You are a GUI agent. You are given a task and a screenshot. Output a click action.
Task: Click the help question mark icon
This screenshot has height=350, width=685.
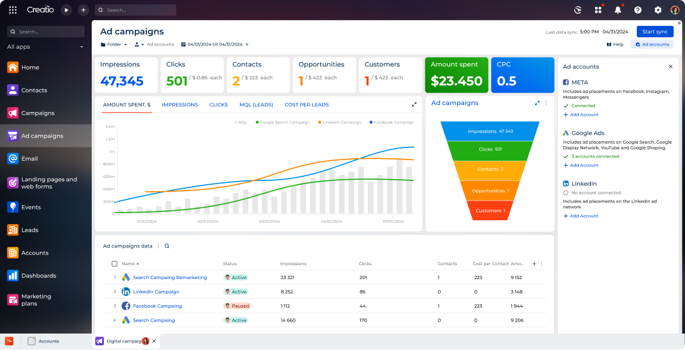(638, 10)
